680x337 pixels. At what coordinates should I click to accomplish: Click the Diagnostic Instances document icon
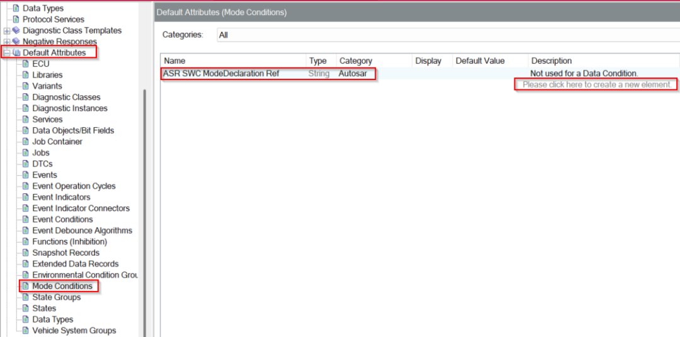tap(26, 108)
